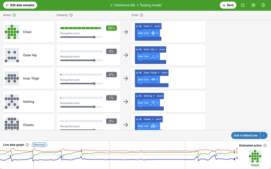Click the Testing model breadcrumb text
This screenshot has width=271, height=169.
click(151, 5)
